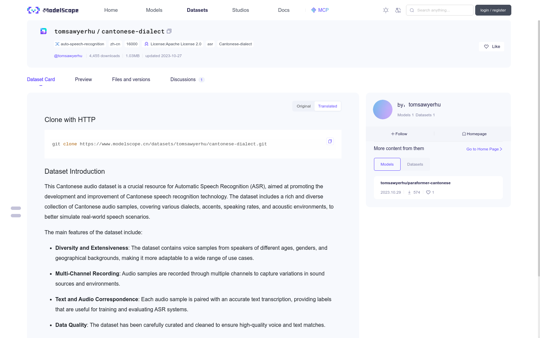The height and width of the screenshot is (338, 540).
Task: Click the MCP diamond icon
Action: pos(314,10)
